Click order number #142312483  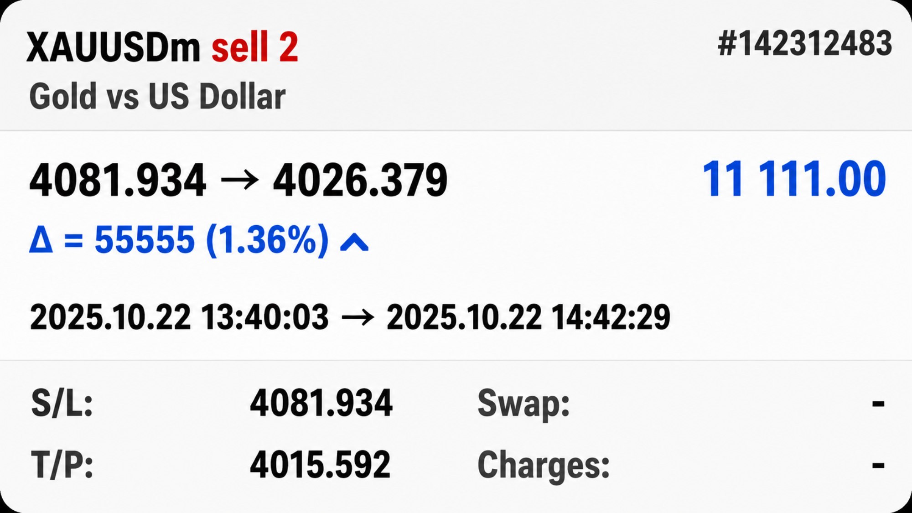(805, 44)
